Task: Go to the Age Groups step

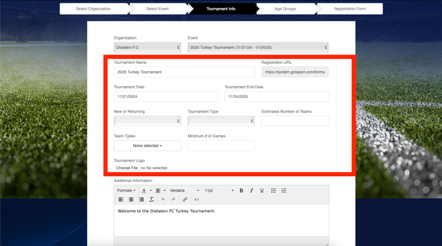Action: point(285,9)
